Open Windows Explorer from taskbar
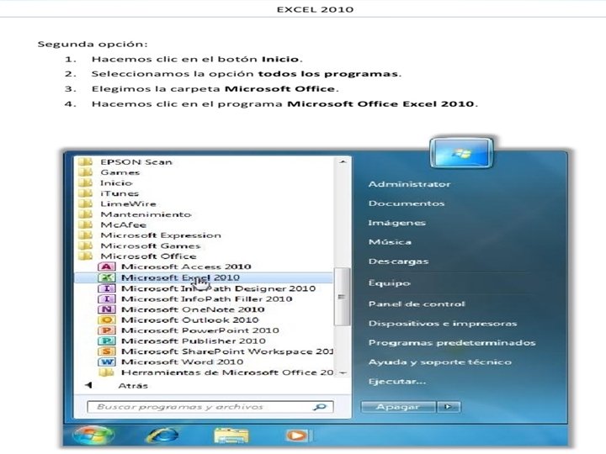The height and width of the screenshot is (454, 606). point(231,436)
